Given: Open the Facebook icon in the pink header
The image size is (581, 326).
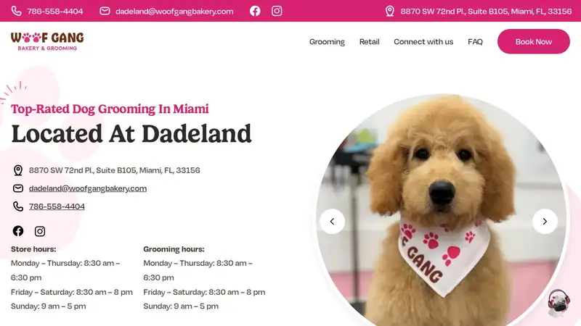Looking at the screenshot, I should coord(255,11).
